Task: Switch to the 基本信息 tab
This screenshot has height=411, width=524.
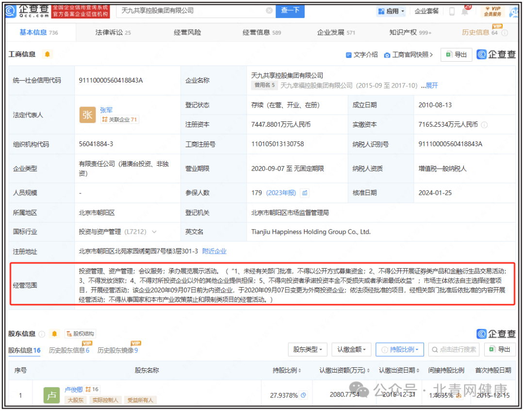Action: click(x=38, y=33)
